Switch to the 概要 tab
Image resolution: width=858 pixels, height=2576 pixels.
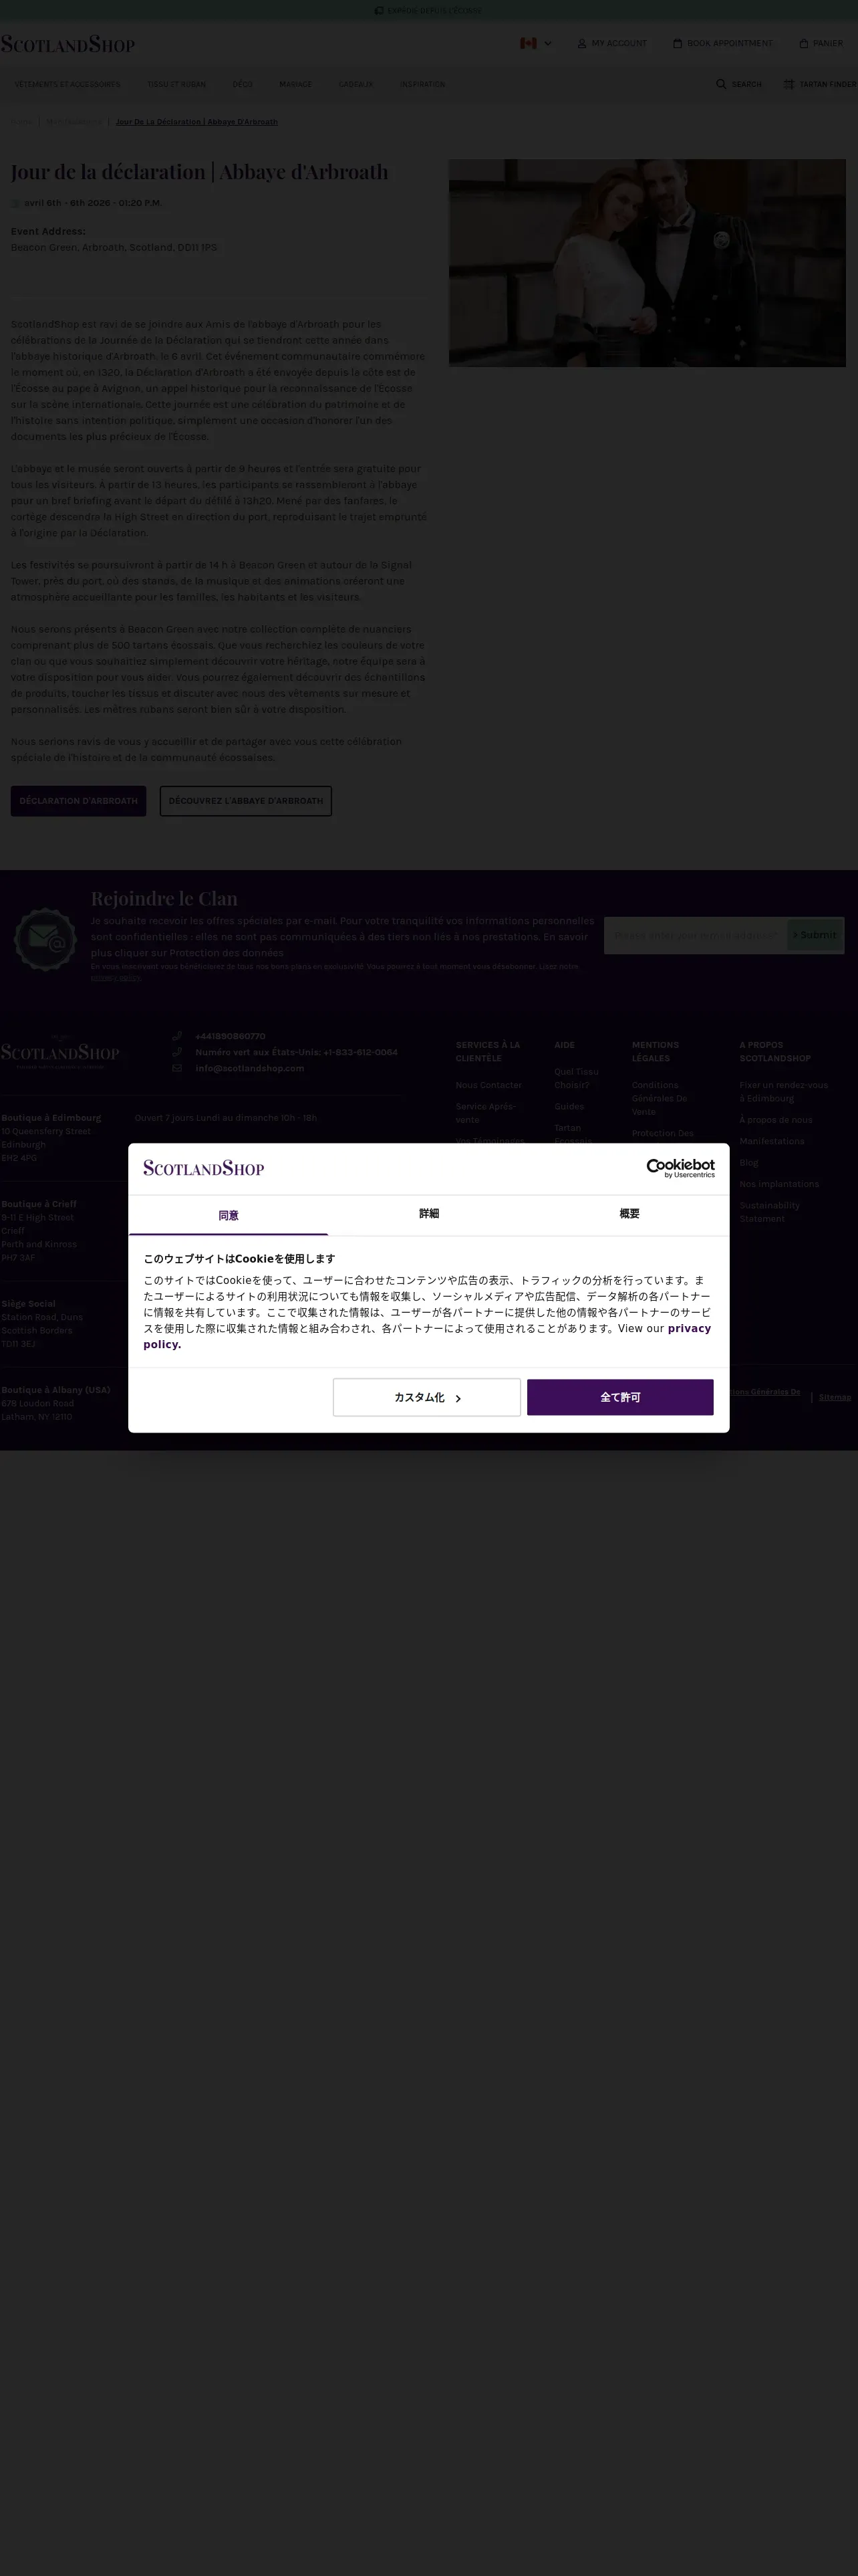coord(629,1214)
